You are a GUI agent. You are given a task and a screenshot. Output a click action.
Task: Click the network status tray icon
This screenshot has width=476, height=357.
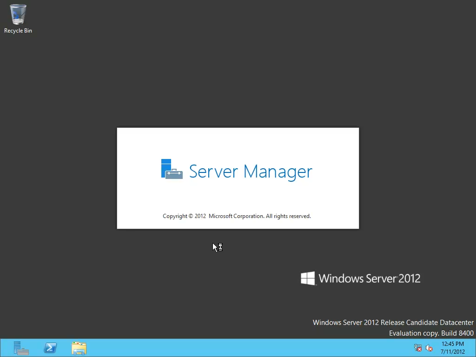pyautogui.click(x=418, y=348)
